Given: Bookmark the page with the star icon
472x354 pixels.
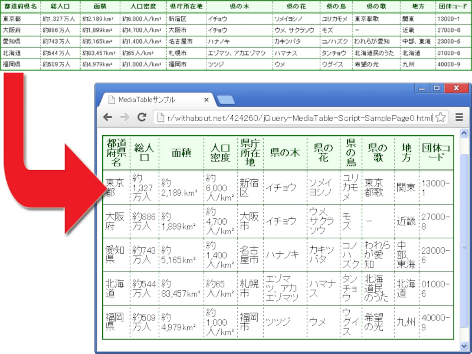Looking at the screenshot, I should tap(441, 117).
